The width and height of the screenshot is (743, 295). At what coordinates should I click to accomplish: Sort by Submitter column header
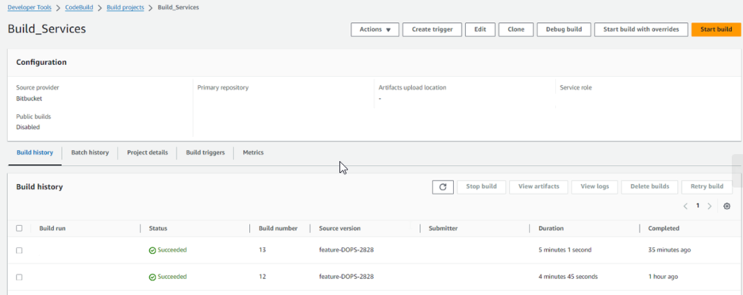click(x=443, y=228)
